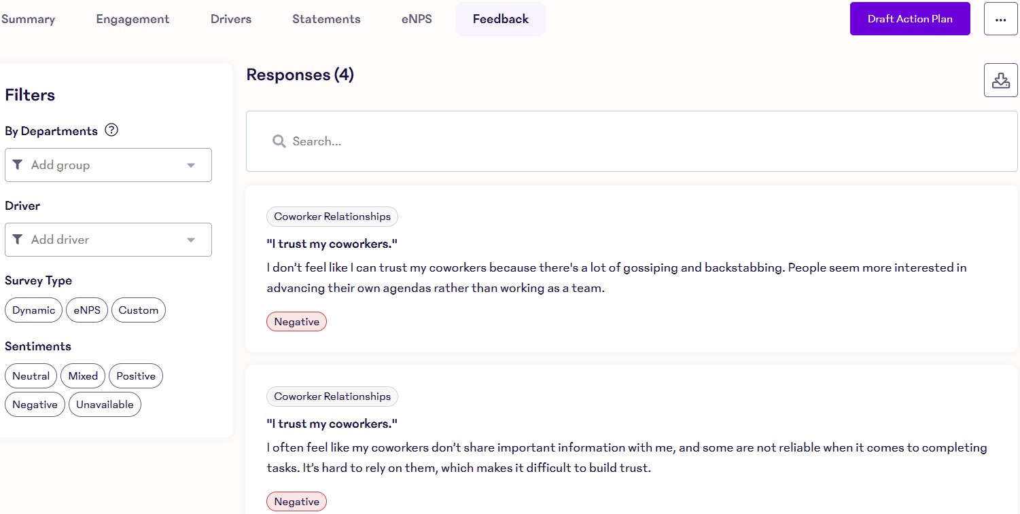Toggle the Positive sentiment filter
1020x514 pixels.
click(x=135, y=375)
